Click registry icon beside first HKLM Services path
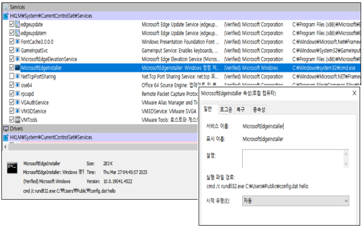362x228 pixels. [6, 16]
